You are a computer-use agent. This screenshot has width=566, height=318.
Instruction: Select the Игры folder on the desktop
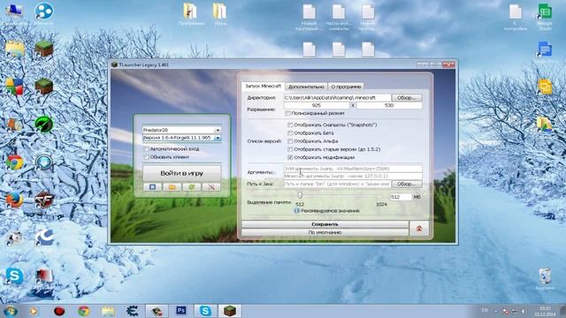[220, 15]
